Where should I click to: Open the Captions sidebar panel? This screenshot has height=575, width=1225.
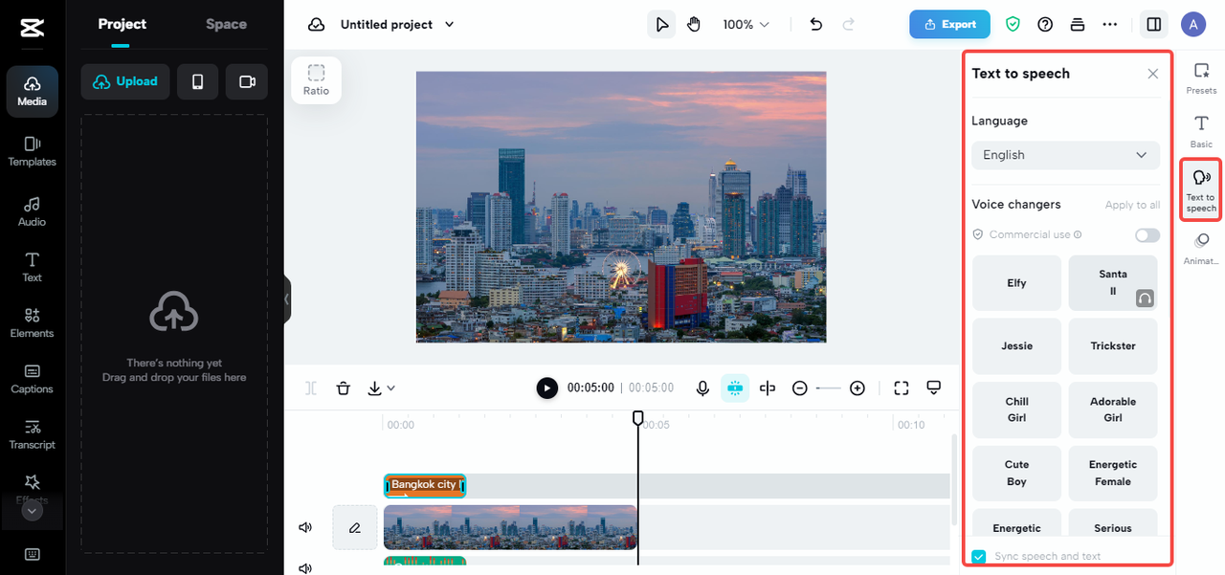(x=32, y=378)
